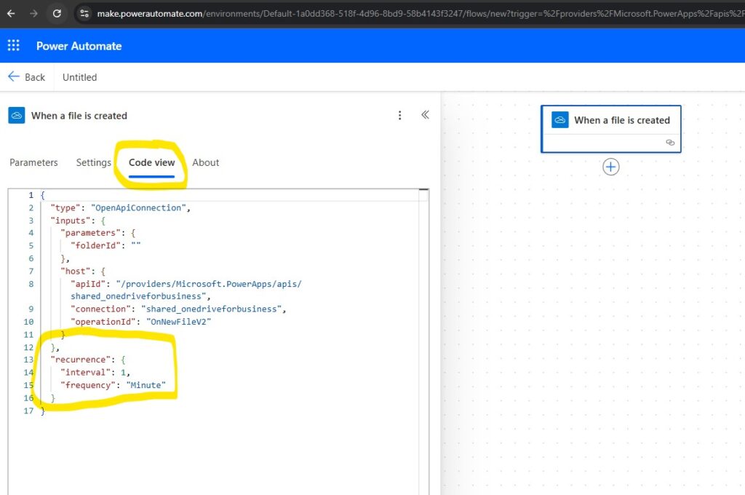Click the "type": "OpenApiConnection" code line
Screen dimensions: 745x495
click(121, 207)
